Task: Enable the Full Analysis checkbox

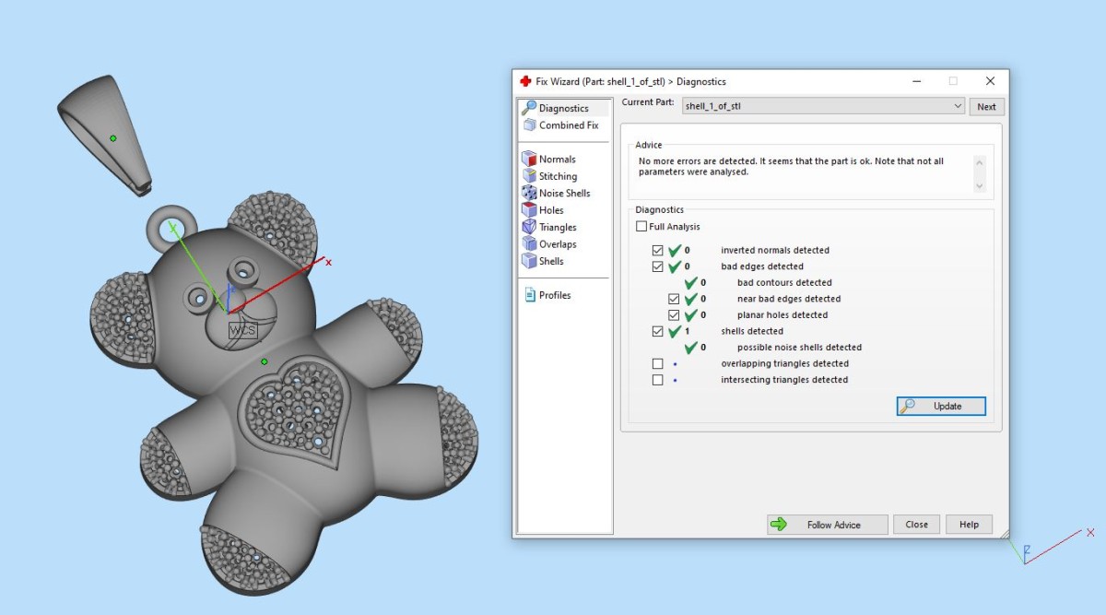Action: (641, 227)
